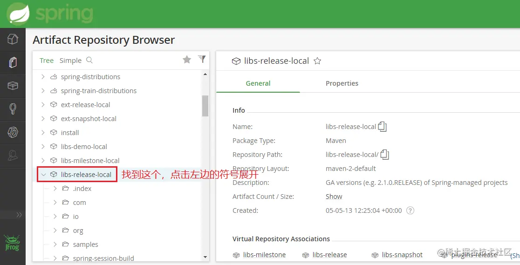Expand ext-release-local tree node
Viewport: 520px width, 265px height.
coord(43,104)
